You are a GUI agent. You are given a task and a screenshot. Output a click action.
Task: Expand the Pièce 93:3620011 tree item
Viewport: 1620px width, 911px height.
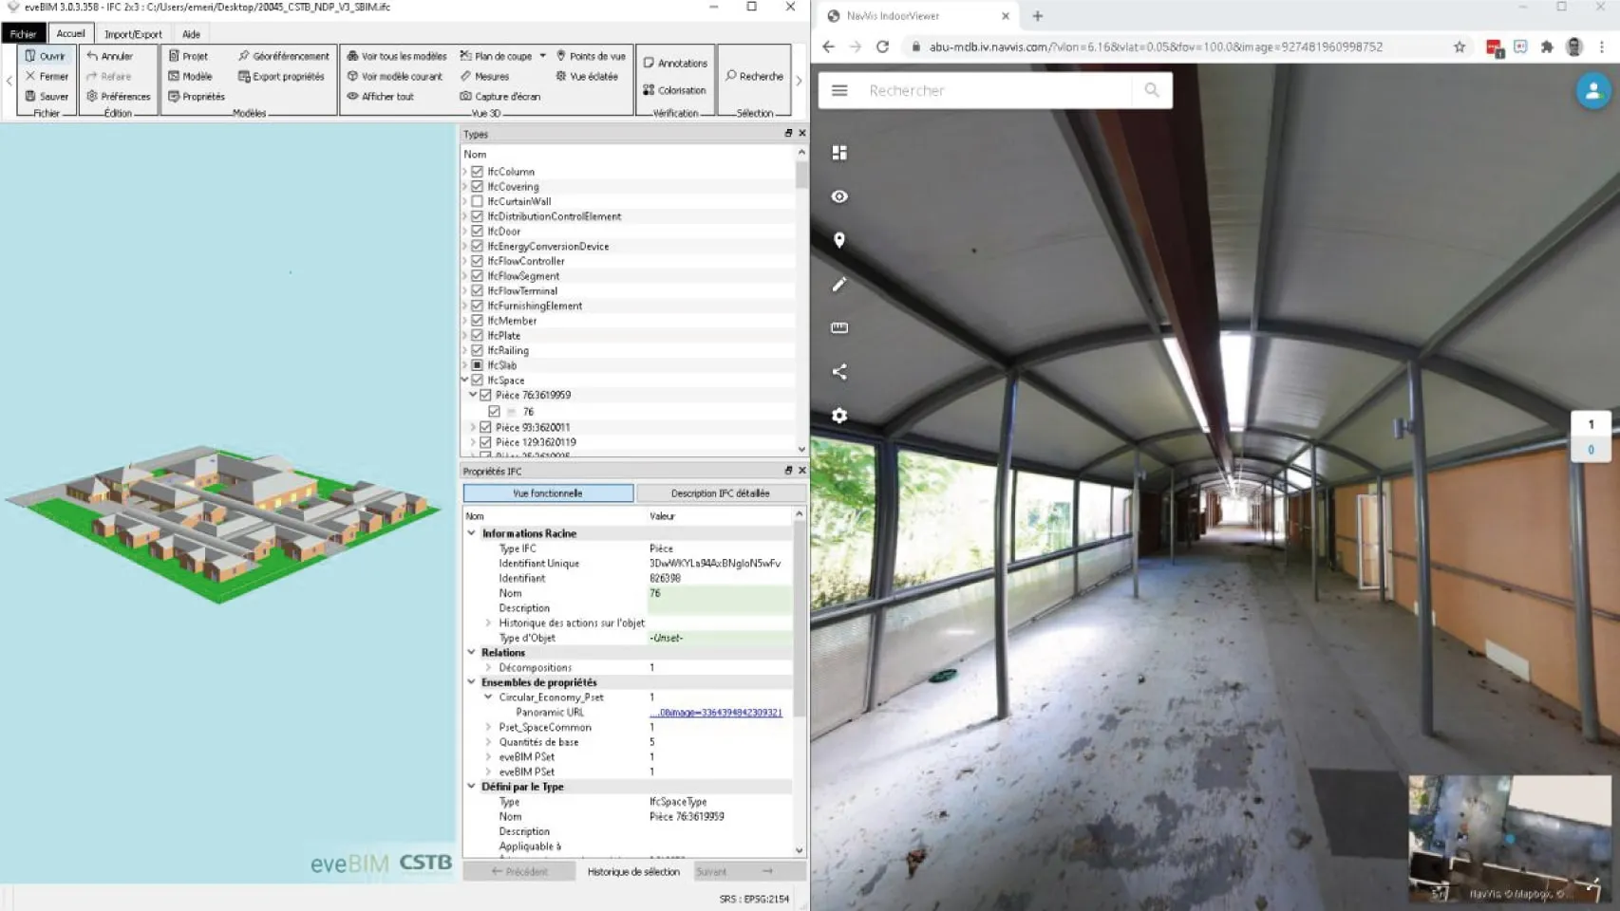tap(473, 427)
